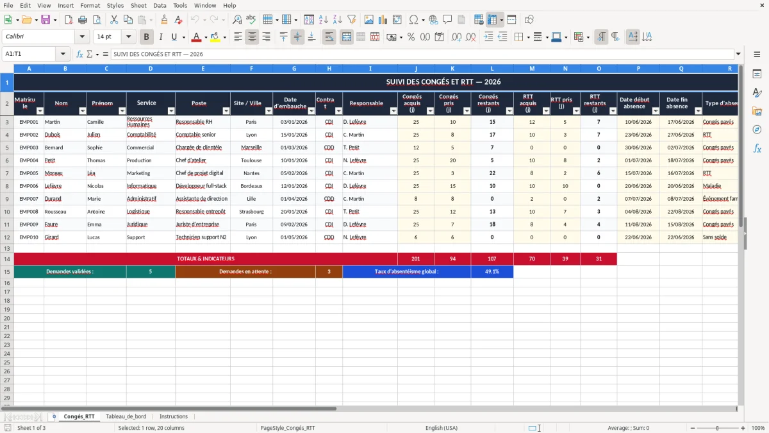The height and width of the screenshot is (433, 769).
Task: Open Sidebar Gallery icon
Action: [x=757, y=111]
